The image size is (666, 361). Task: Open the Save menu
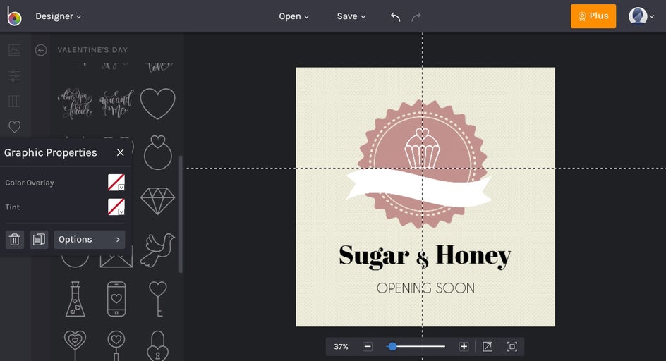point(351,16)
